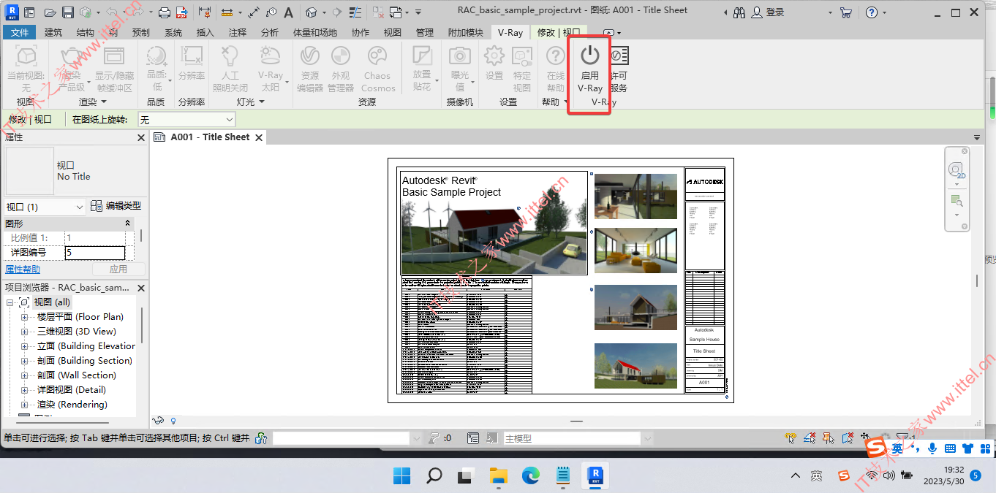996x493 pixels.
Task: Click the Undo arrow icon
Action: (x=111, y=12)
